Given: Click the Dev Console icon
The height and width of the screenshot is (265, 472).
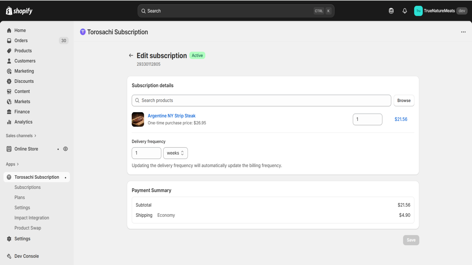Looking at the screenshot, I should (x=9, y=256).
